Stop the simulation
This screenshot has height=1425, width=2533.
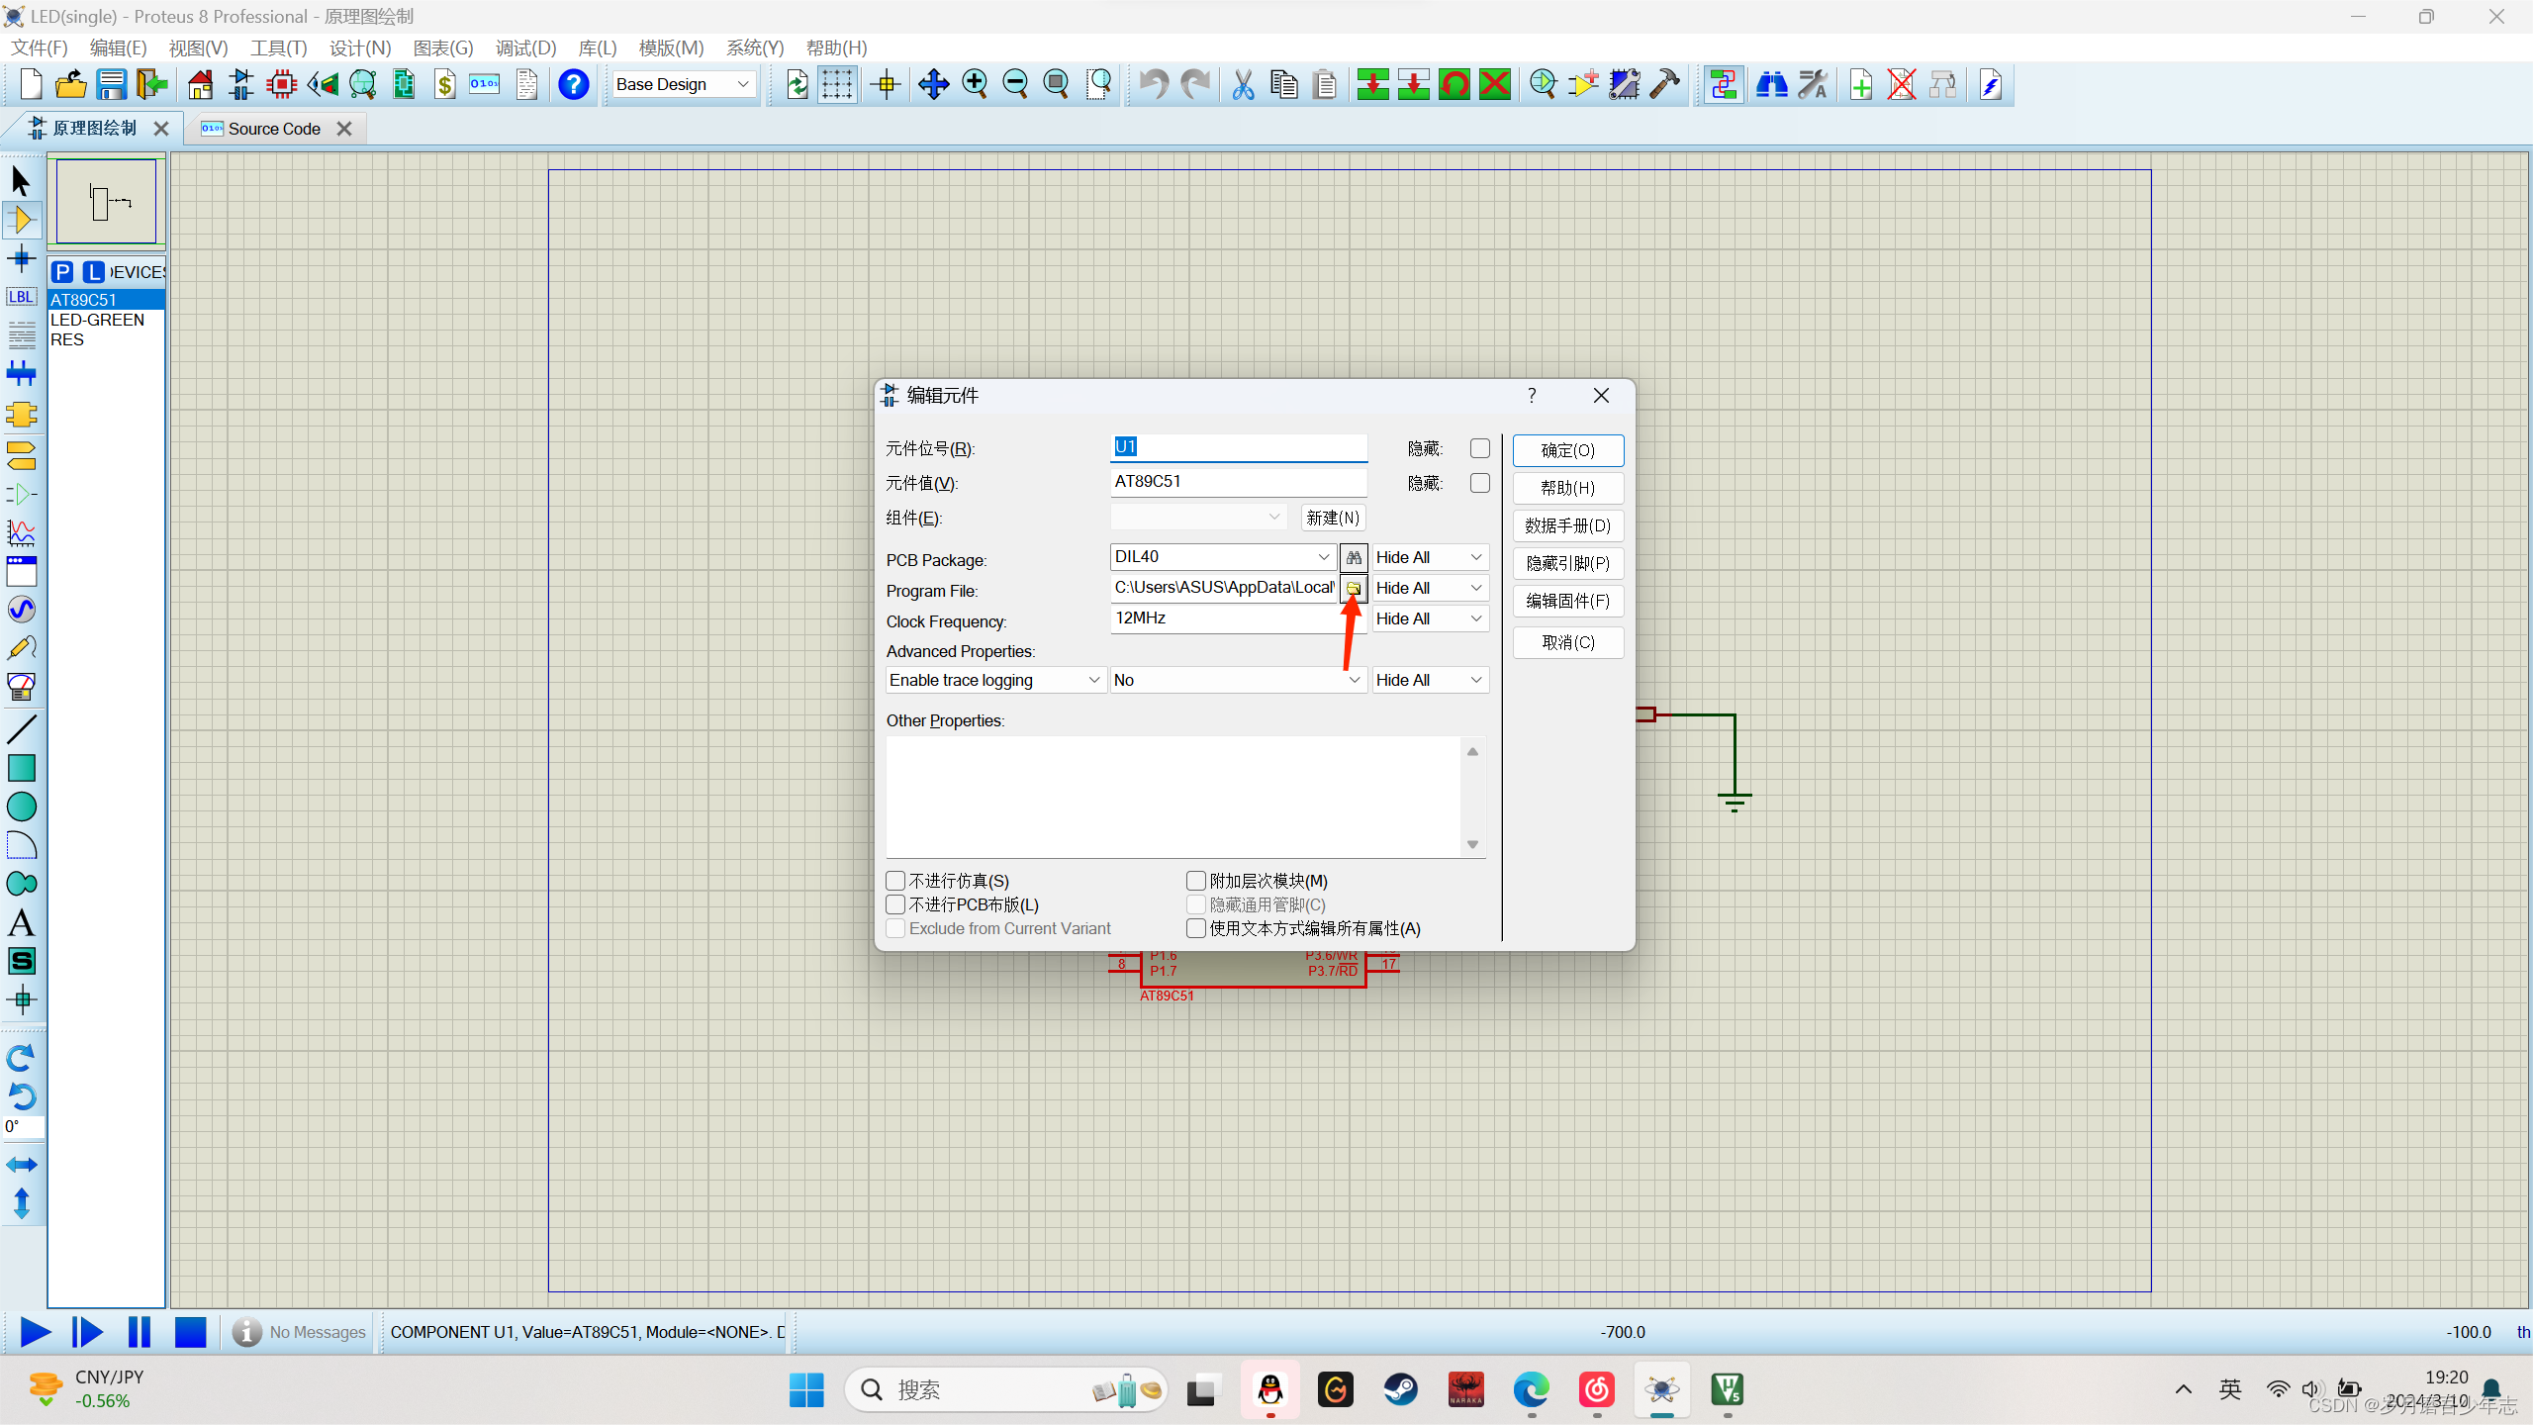190,1332
